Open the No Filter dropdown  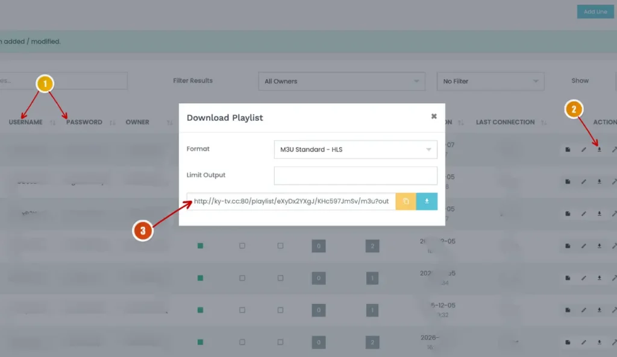click(x=490, y=81)
